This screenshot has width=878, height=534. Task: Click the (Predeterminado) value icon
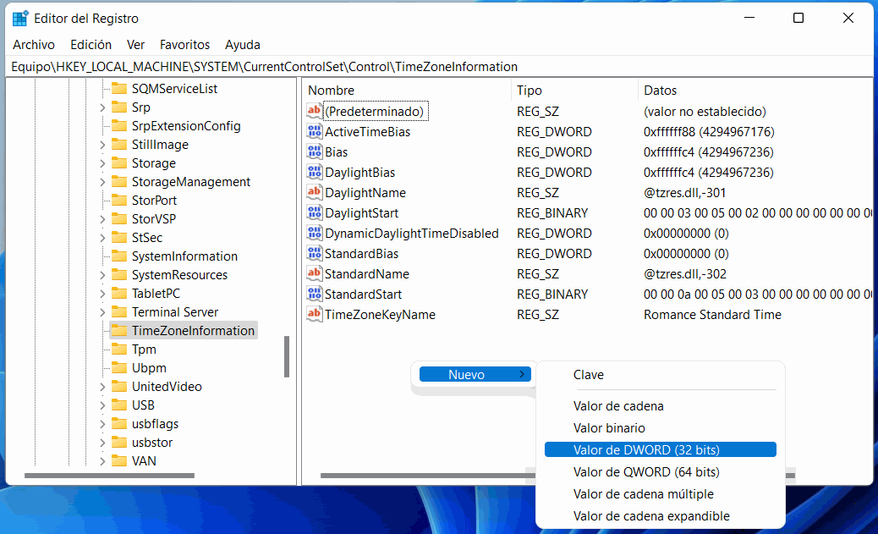pyautogui.click(x=315, y=112)
